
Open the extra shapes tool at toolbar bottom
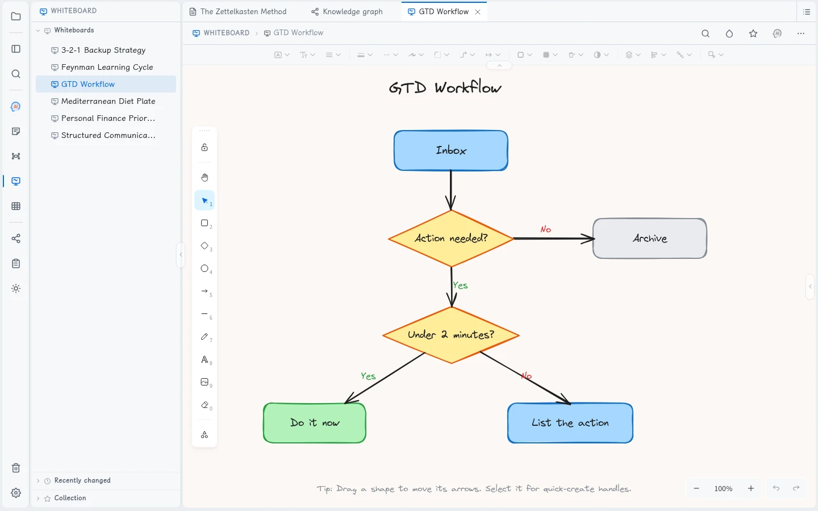coord(204,435)
